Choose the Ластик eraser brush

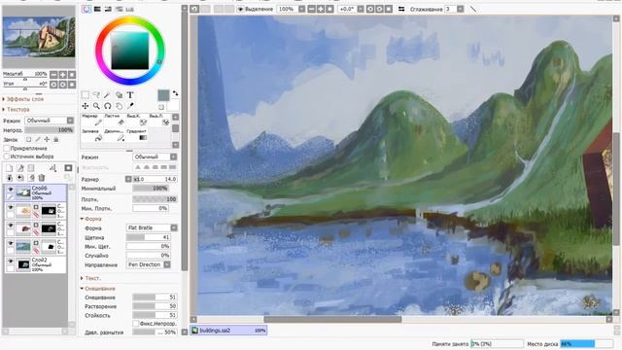(114, 121)
